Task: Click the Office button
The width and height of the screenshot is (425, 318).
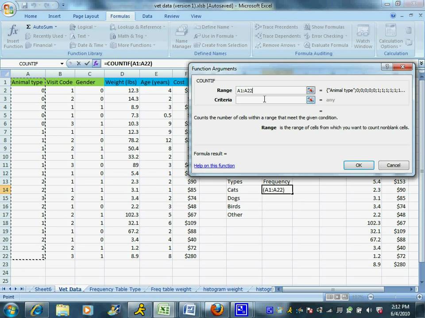Action: (x=8, y=9)
